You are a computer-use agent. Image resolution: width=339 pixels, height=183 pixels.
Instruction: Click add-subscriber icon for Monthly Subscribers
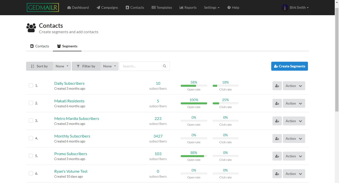coord(277,139)
